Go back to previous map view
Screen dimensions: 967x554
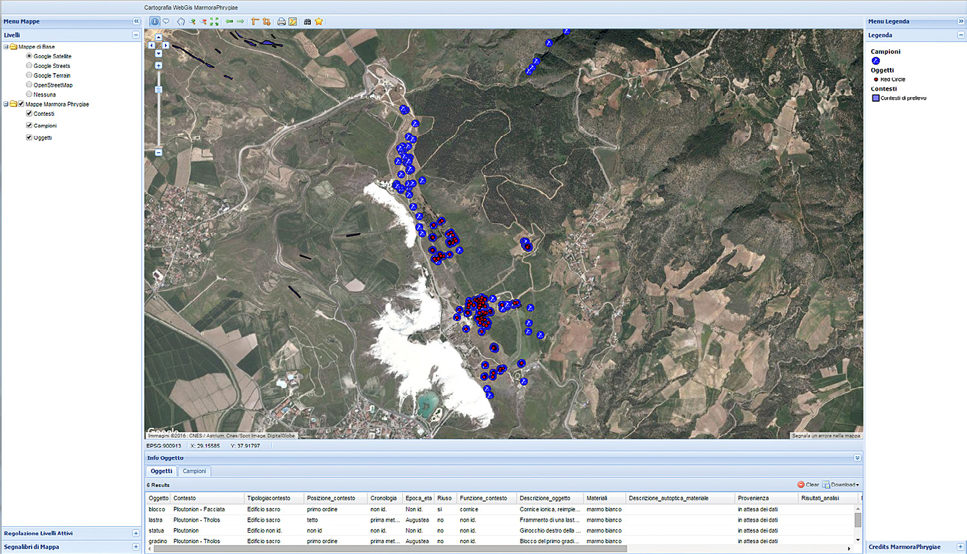pos(229,21)
